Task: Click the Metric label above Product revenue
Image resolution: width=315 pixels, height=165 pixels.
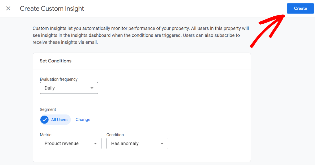Action: pos(45,135)
